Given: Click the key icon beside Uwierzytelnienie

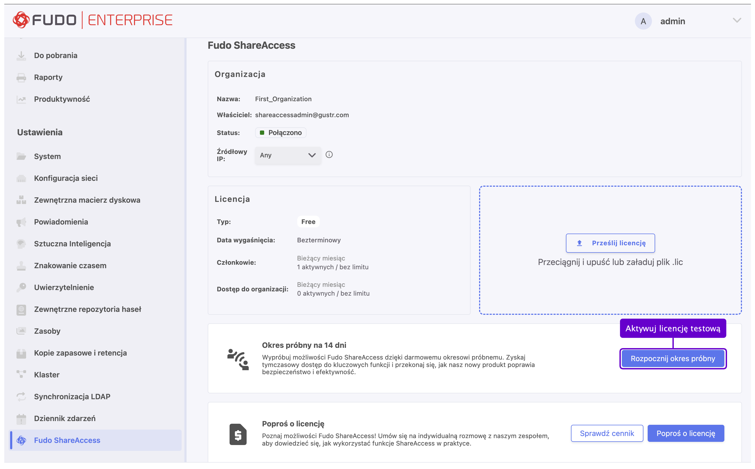Looking at the screenshot, I should (x=21, y=288).
